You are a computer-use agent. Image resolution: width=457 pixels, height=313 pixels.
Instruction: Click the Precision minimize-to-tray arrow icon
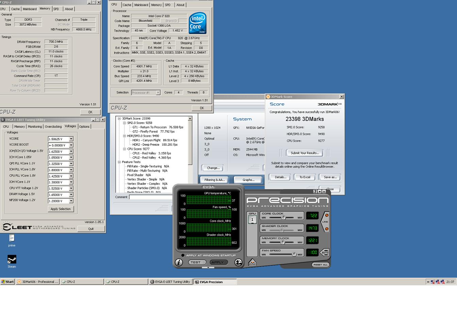(319, 191)
